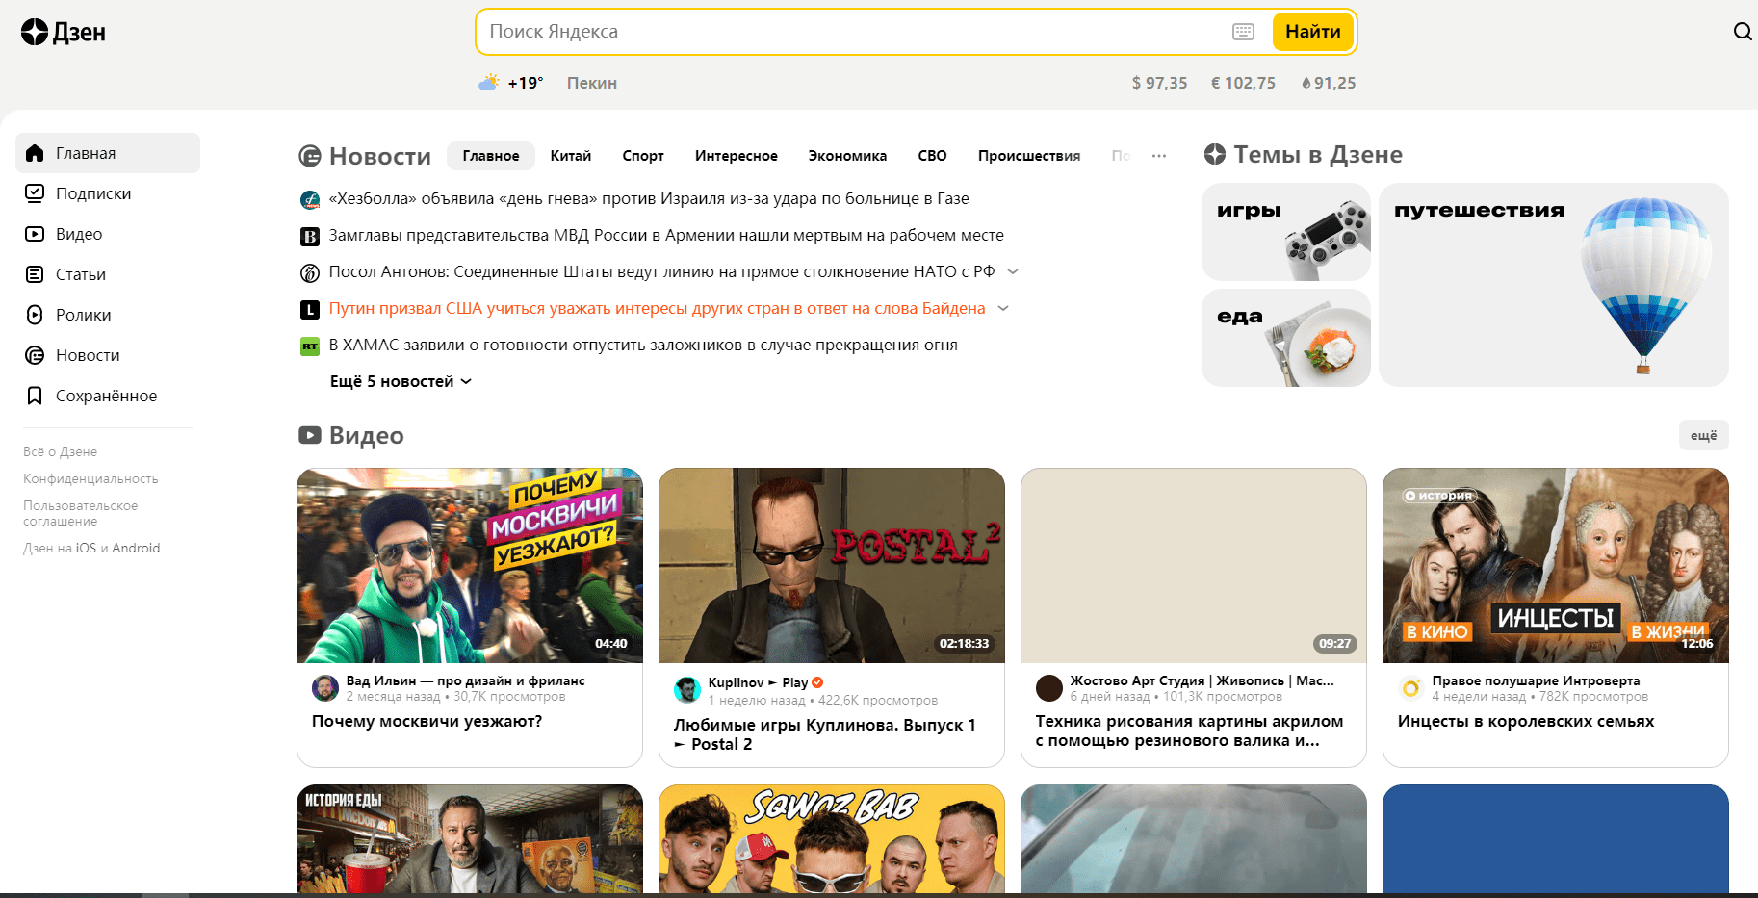1758x898 pixels.
Task: Click the Статьи icon in sidebar
Action: click(35, 274)
